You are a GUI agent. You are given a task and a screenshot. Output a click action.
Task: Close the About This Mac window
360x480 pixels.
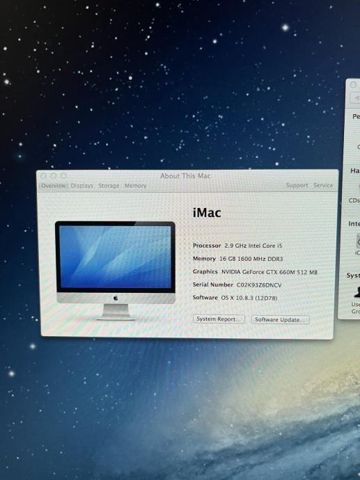(43, 176)
